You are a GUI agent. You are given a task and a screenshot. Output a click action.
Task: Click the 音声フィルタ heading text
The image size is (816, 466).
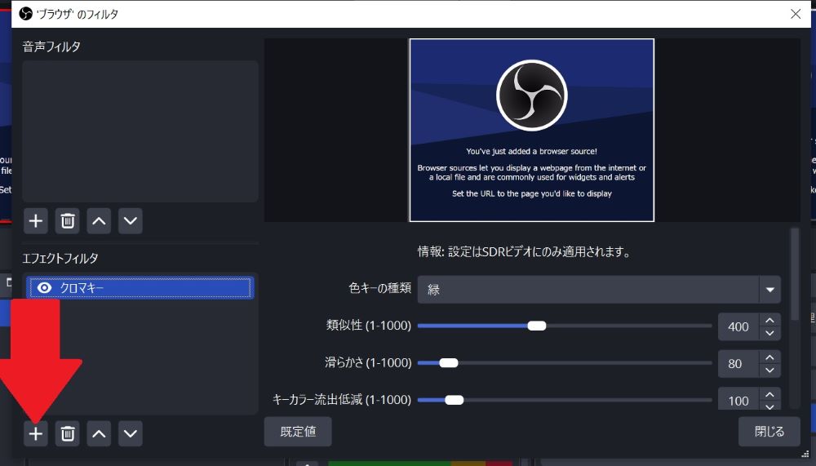click(51, 47)
